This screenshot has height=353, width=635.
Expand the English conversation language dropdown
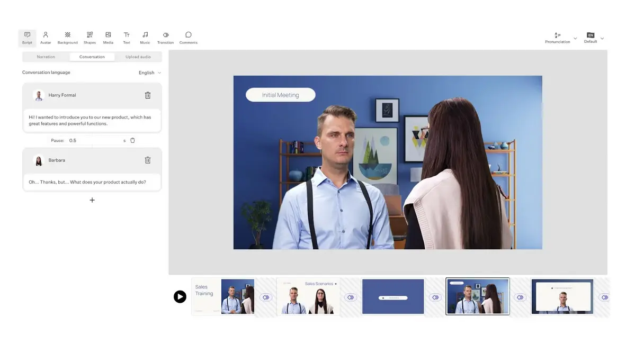(x=150, y=73)
